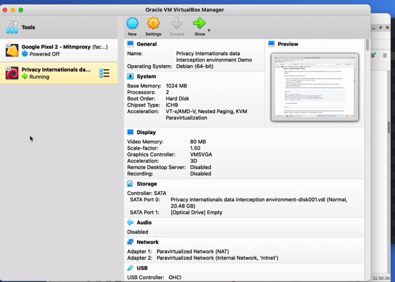Click the USB section header

[142, 268]
